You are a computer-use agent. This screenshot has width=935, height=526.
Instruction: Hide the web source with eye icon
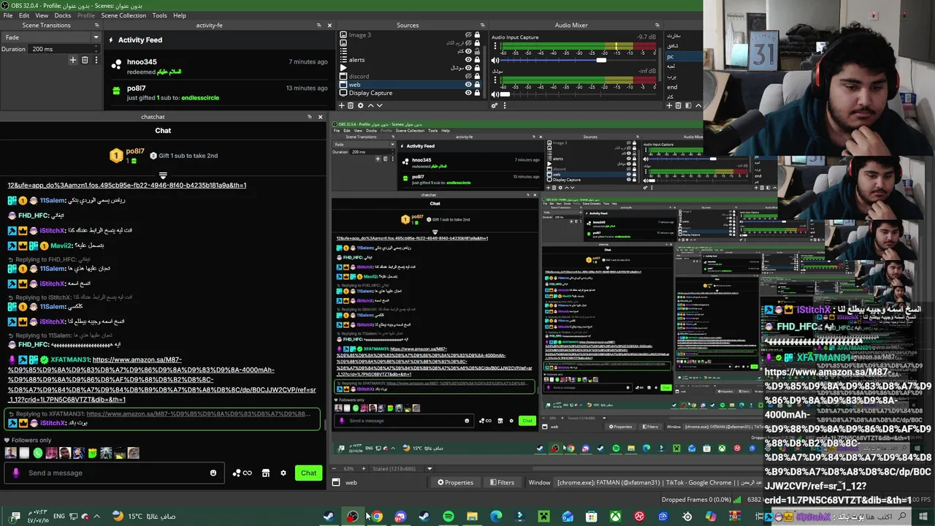click(468, 85)
